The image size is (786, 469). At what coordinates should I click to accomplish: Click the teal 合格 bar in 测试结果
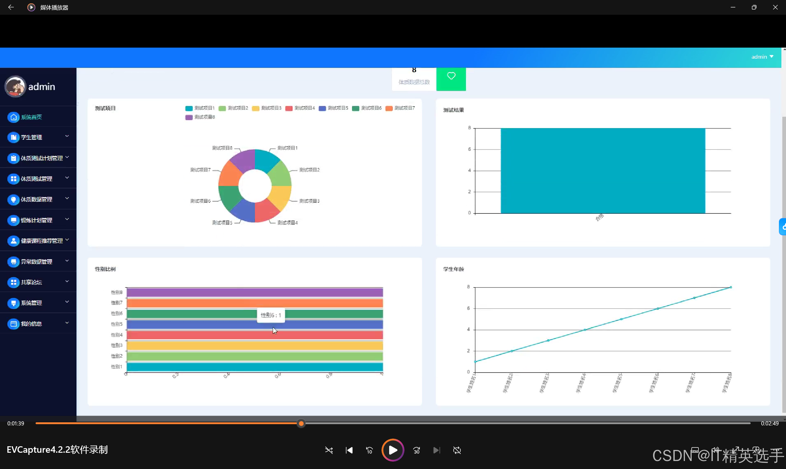(603, 171)
